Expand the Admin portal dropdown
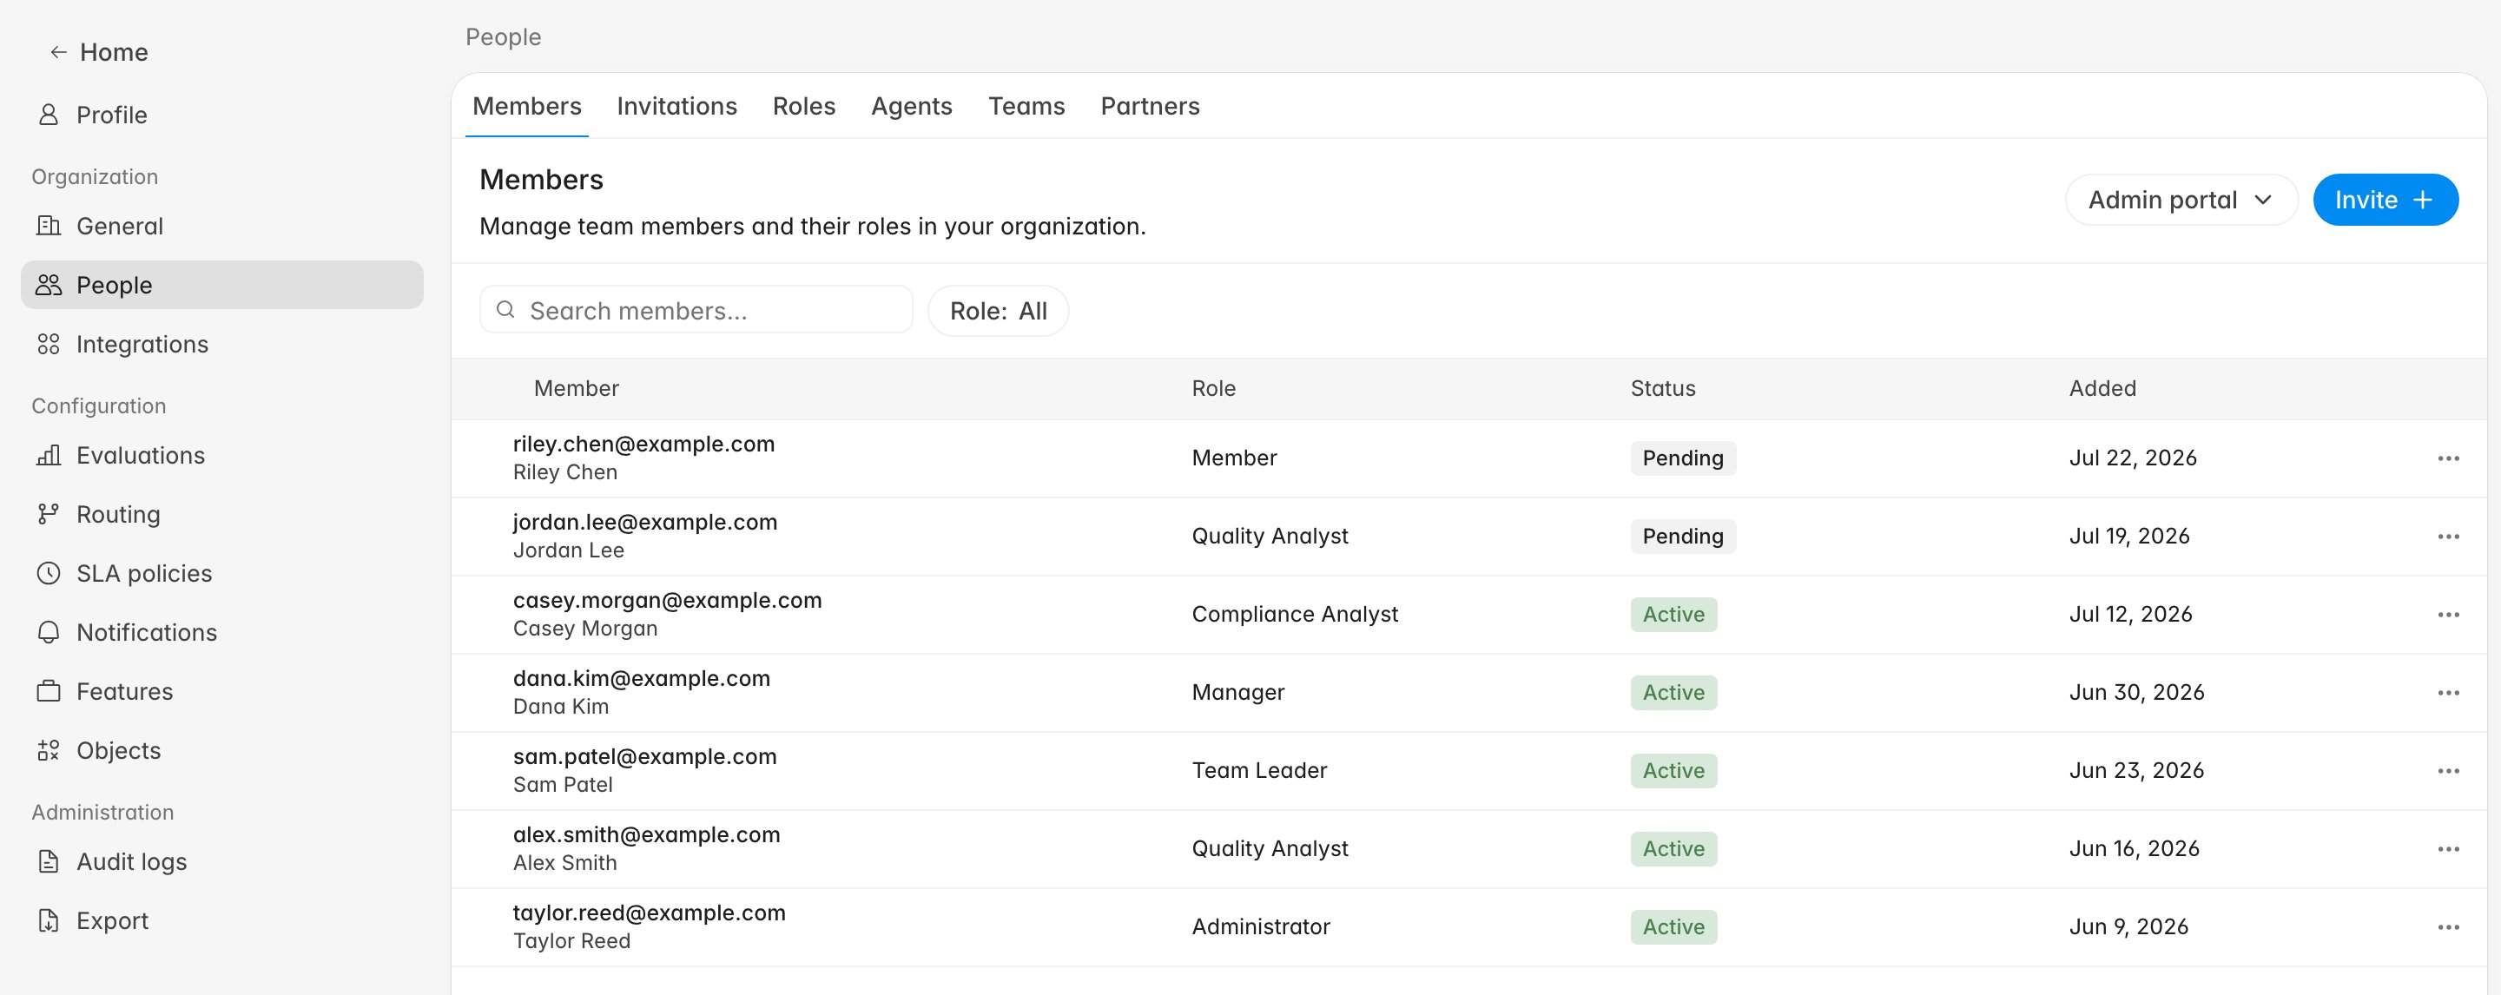 [x=2181, y=200]
